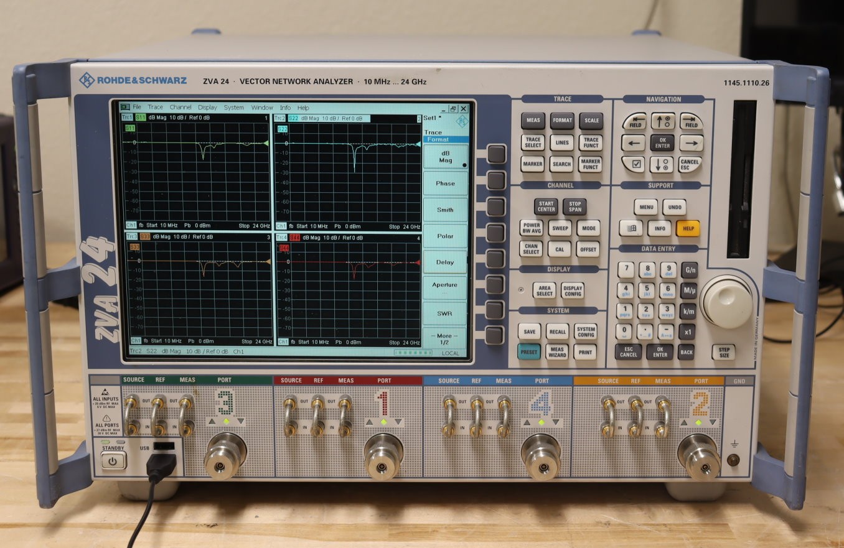This screenshot has width=844, height=548.
Task: Tap the down arrow key in Navigation
Action: click(x=662, y=165)
